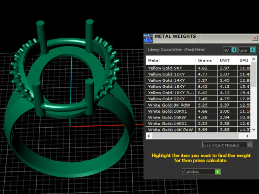The image size is (259, 194).
Task: Select the Yellow Gold:22KY row
Action: (198, 99)
